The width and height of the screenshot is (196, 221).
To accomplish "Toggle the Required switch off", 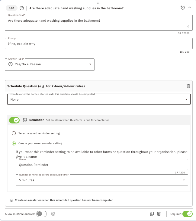I will pos(187,214).
